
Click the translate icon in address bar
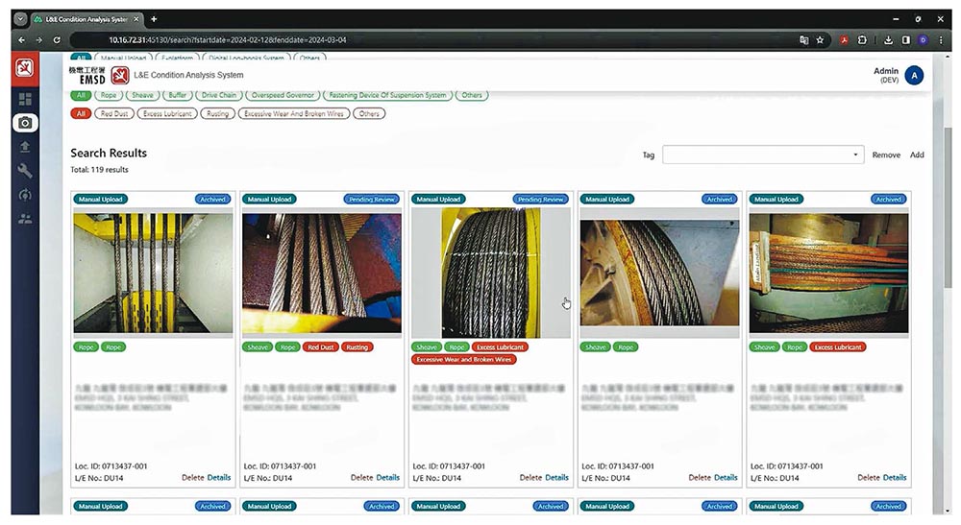[x=804, y=39]
